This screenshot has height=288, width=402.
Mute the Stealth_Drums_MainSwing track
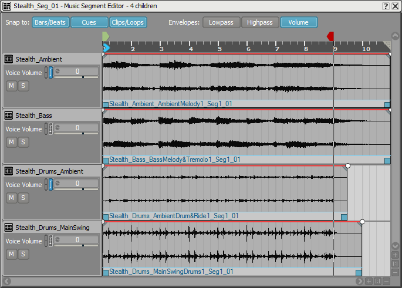click(12, 254)
